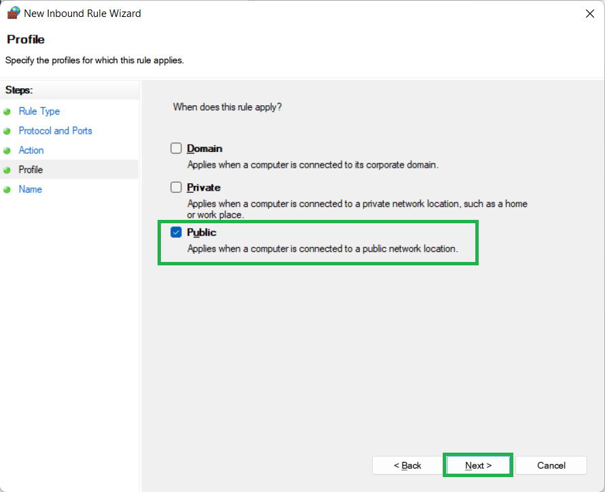Go to the Name step
Image resolution: width=605 pixels, height=492 pixels.
pos(31,189)
